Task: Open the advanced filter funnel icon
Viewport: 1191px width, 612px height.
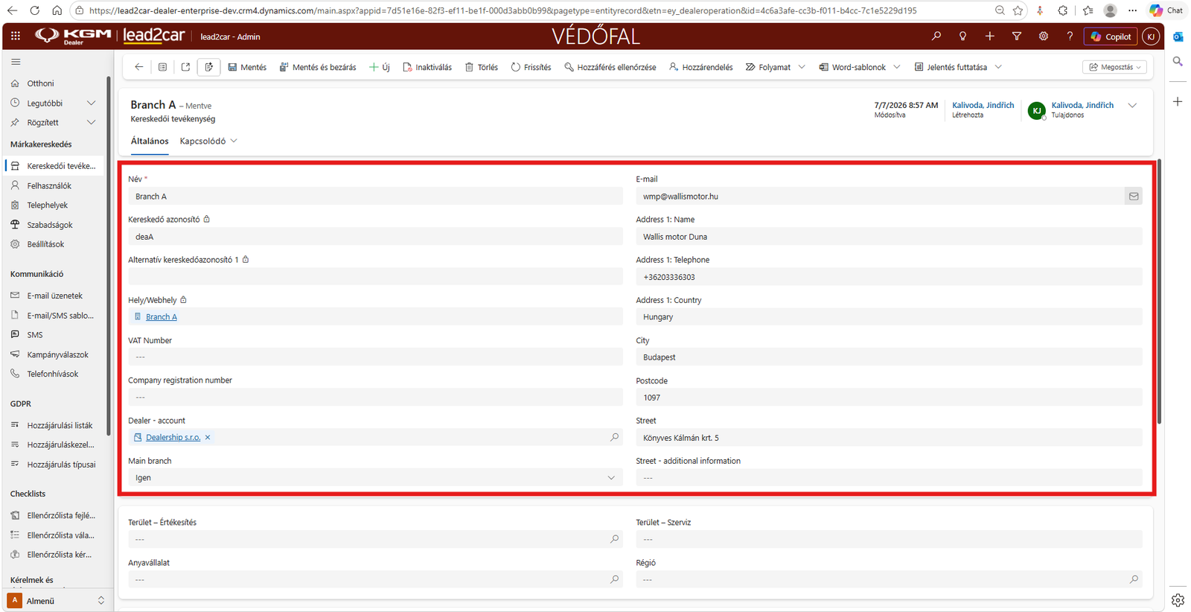Action: [1016, 36]
